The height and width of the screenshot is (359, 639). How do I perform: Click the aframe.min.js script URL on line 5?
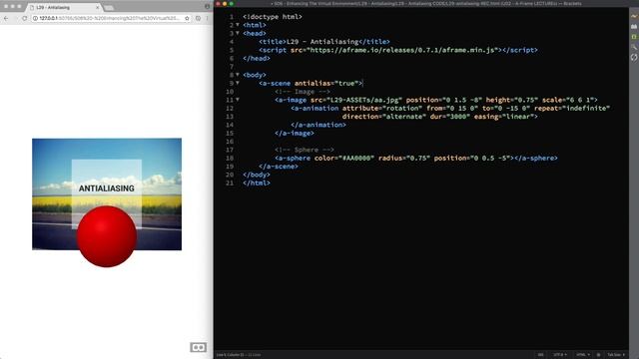coord(403,50)
